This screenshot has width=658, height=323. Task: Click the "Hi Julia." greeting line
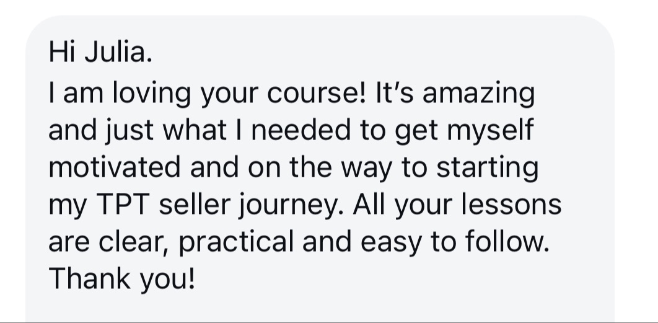[x=100, y=53]
